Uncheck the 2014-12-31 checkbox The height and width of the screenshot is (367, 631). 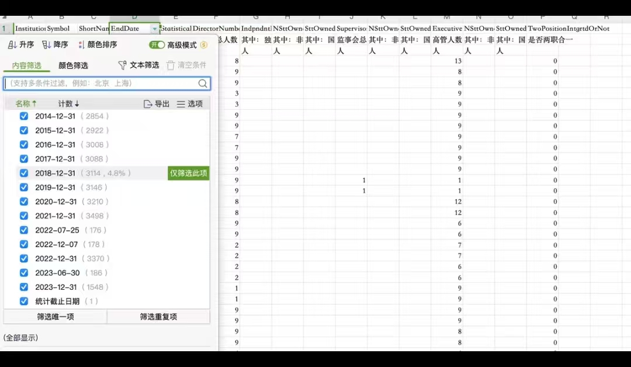coord(24,116)
